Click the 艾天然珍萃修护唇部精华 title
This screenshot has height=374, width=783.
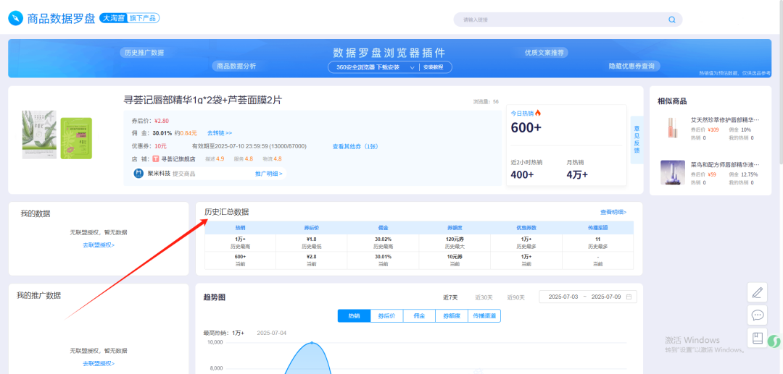pyautogui.click(x=724, y=120)
